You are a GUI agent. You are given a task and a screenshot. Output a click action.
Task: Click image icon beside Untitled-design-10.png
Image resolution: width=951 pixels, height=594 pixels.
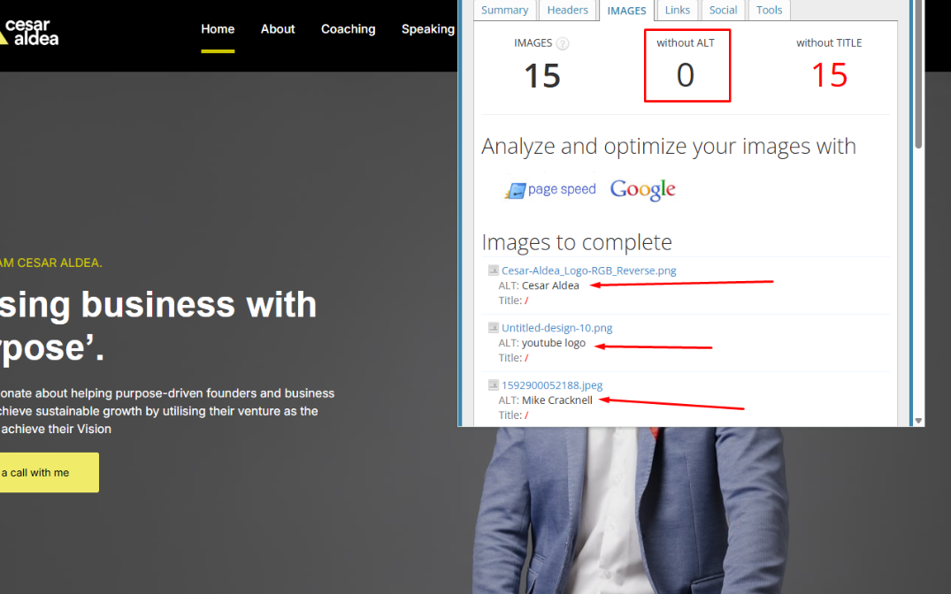(x=494, y=328)
